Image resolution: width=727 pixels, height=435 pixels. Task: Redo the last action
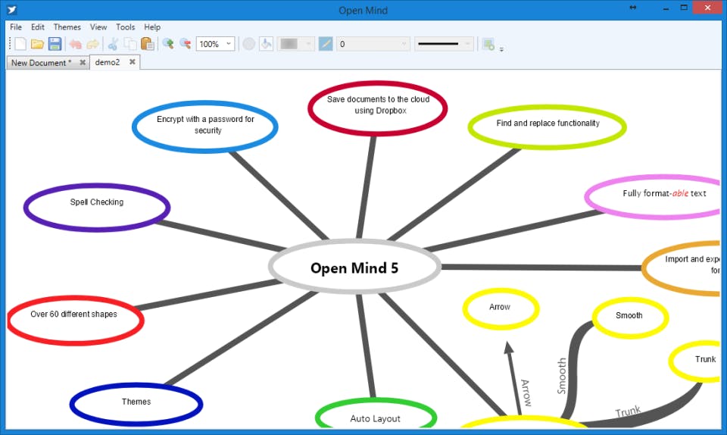(x=92, y=44)
